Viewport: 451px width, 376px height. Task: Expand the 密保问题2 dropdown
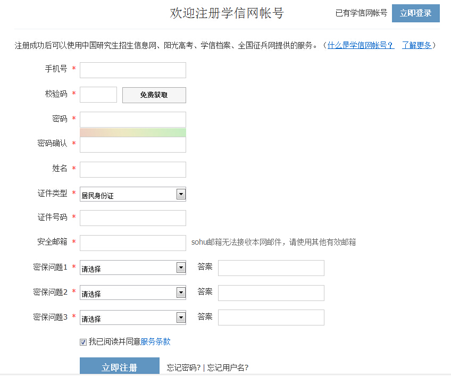tap(132, 293)
